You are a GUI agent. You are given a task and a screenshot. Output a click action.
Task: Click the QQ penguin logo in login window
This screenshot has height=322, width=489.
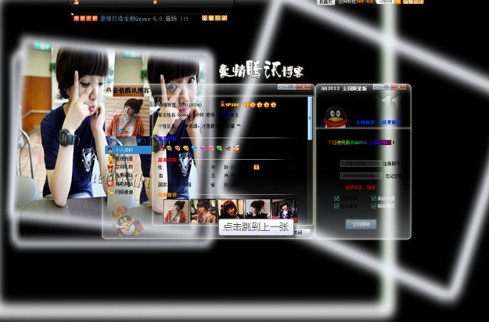click(335, 117)
